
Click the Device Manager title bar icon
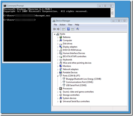pos(54,21)
